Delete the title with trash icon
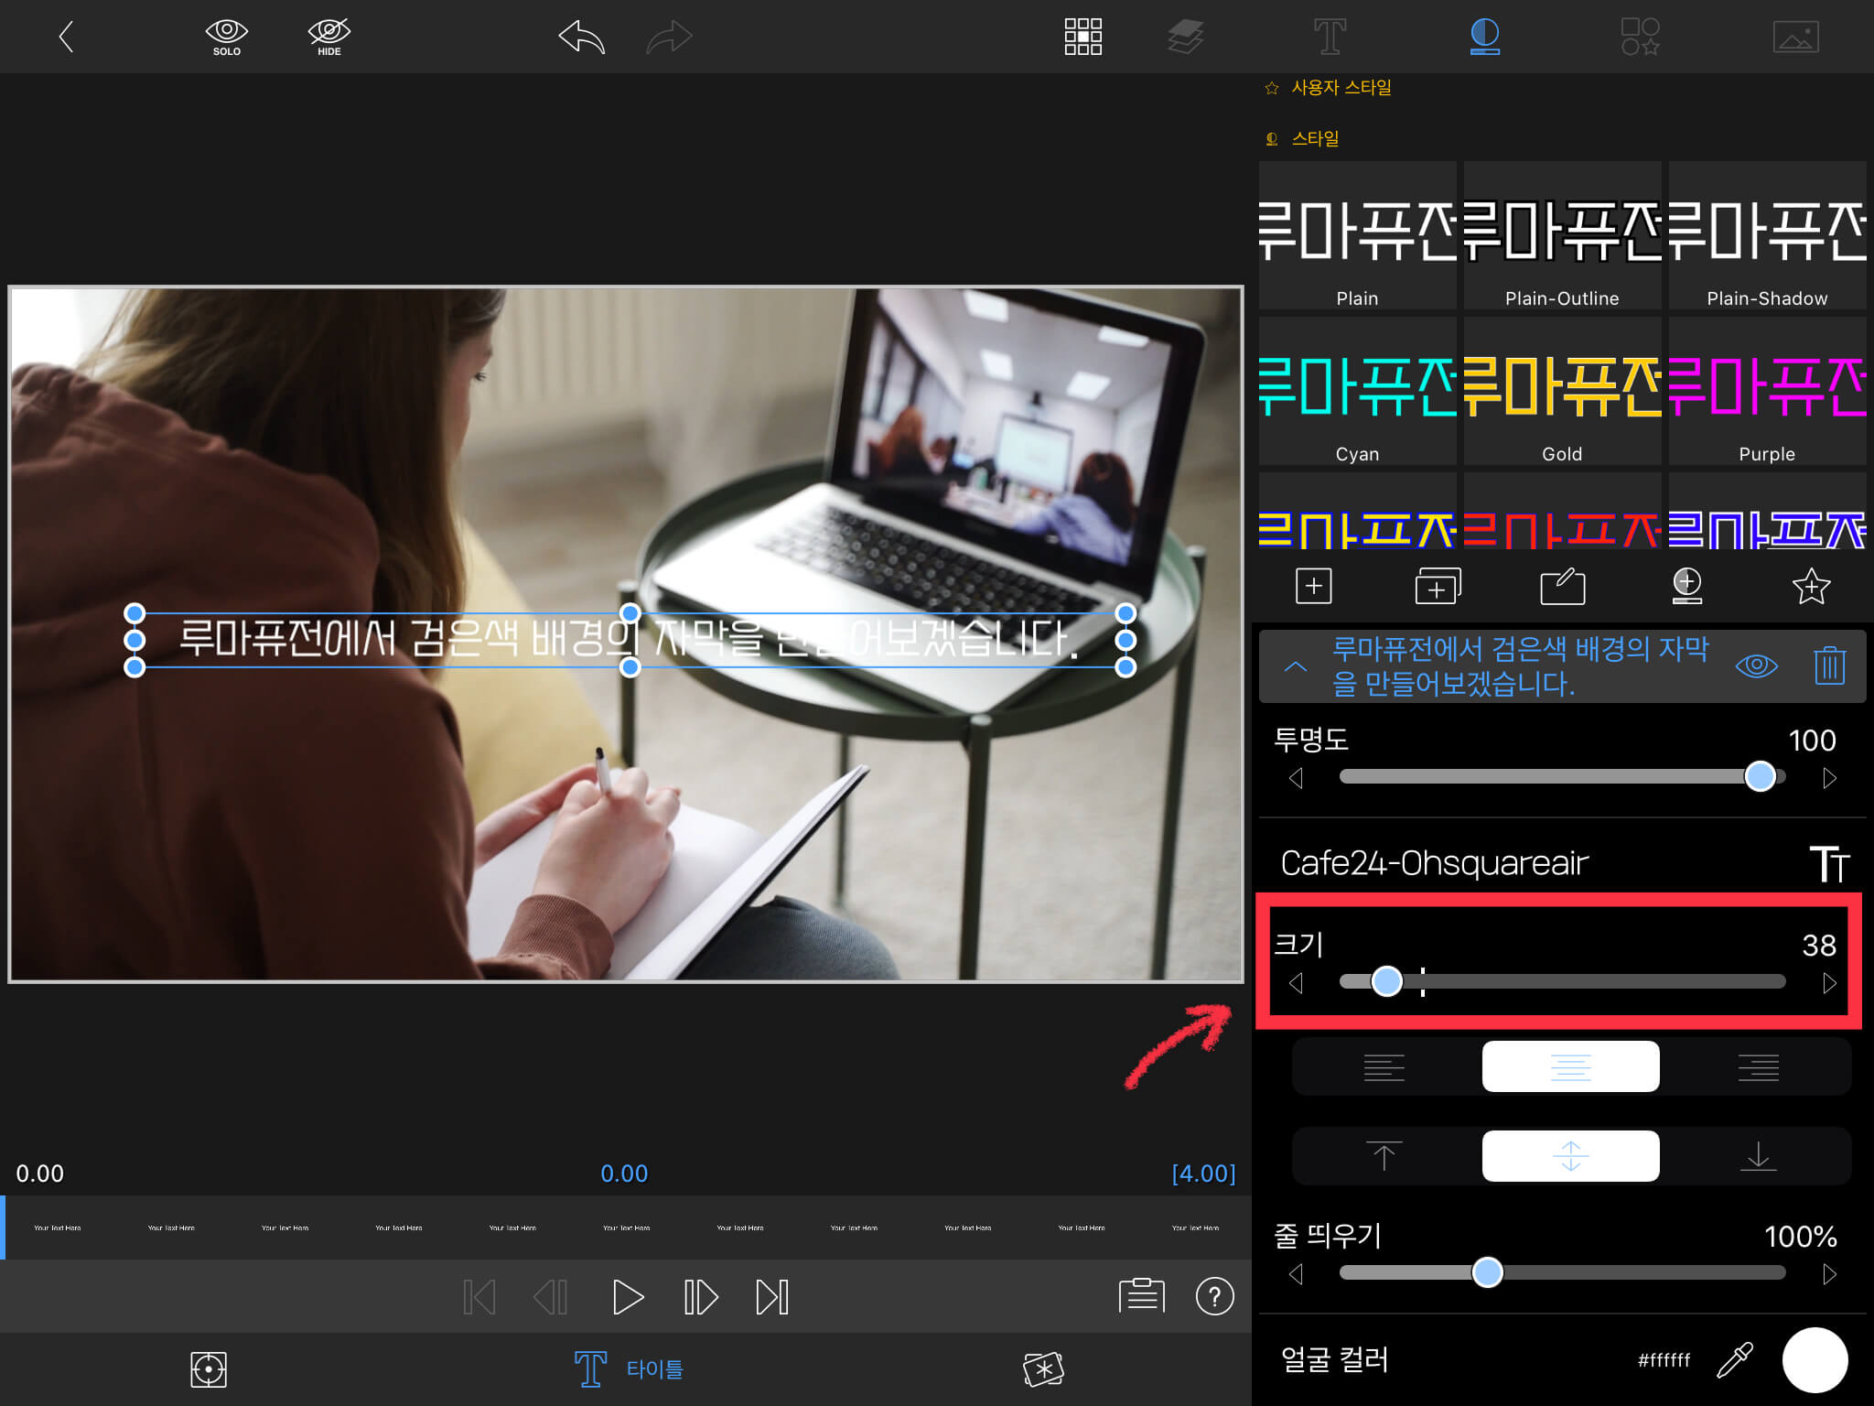 coord(1829,665)
